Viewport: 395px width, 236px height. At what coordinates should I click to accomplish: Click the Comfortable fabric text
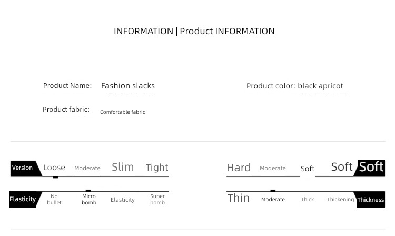122,112
